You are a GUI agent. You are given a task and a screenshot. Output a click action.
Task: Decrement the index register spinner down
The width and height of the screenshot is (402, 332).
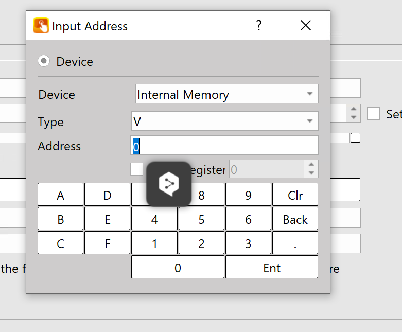point(311,173)
